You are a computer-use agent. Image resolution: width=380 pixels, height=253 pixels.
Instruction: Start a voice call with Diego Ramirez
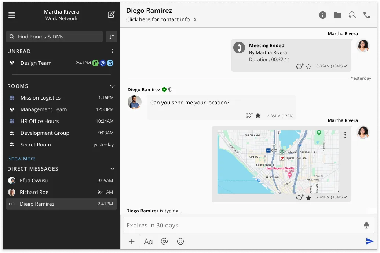[366, 15]
